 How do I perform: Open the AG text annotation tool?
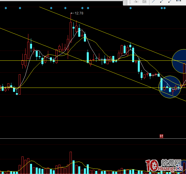coord(144,1)
